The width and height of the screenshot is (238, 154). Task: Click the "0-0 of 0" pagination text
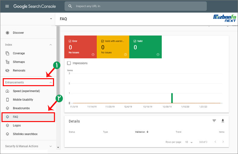click(203, 142)
